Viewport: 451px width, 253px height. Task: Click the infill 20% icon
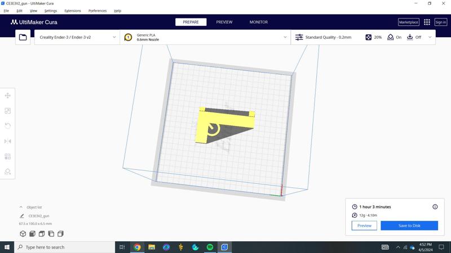(369, 37)
